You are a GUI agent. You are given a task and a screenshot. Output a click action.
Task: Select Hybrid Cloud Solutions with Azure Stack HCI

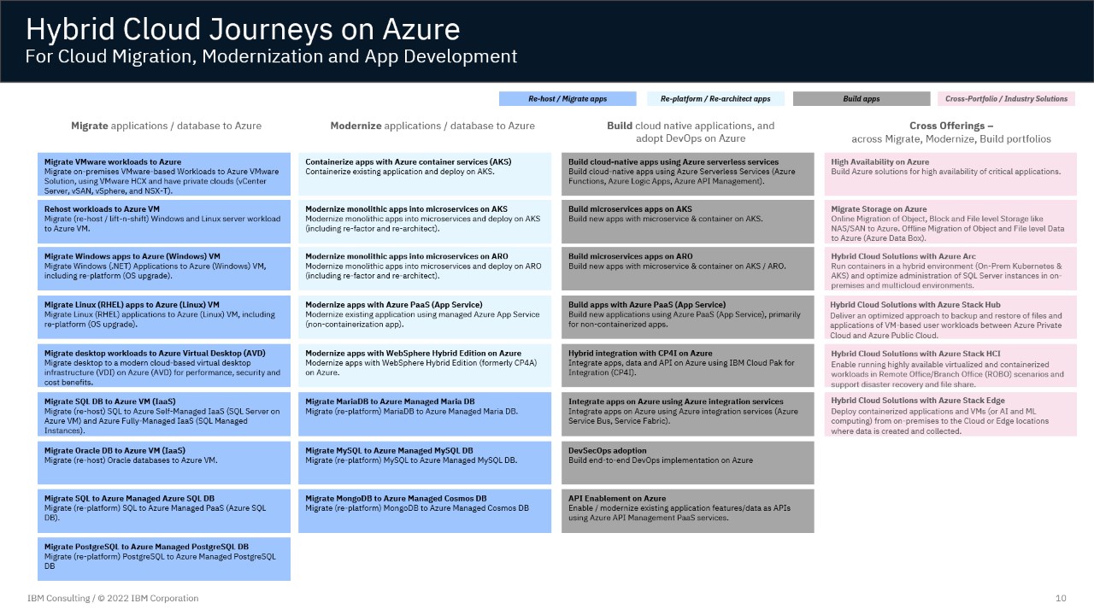tap(950, 366)
